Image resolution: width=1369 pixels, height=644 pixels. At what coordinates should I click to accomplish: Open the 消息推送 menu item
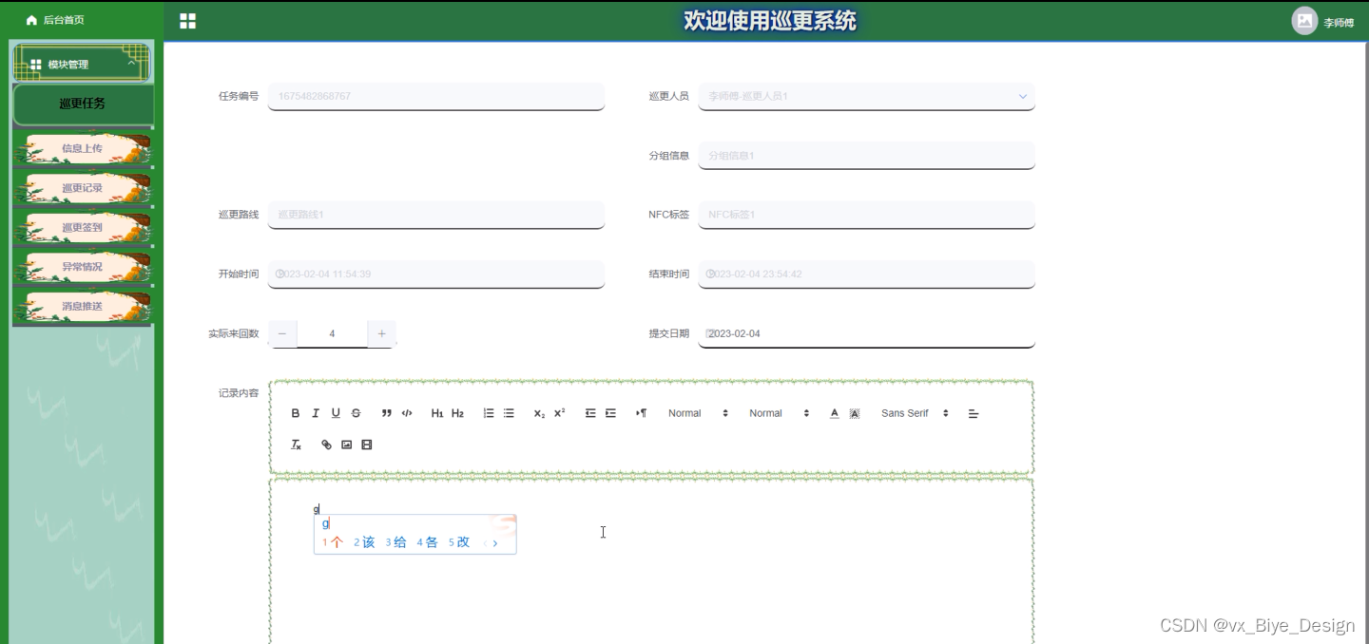pos(83,307)
